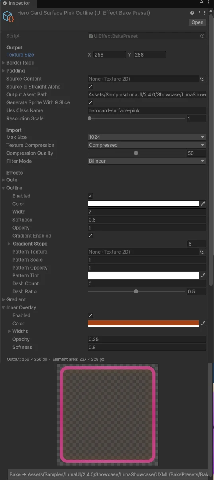Expand the Inner Overlay Widths foldout
214x480 pixels.
pos(10,331)
